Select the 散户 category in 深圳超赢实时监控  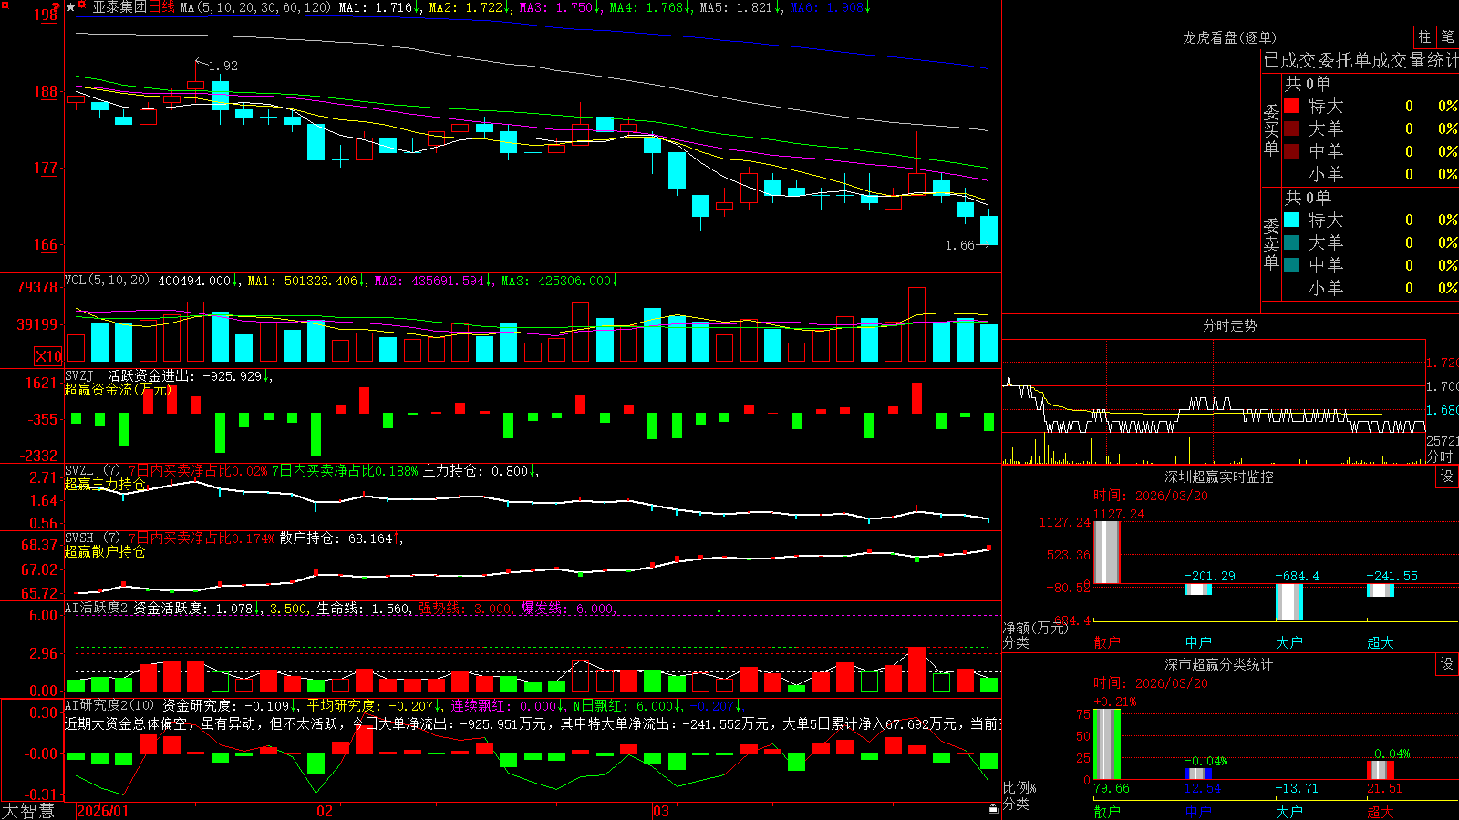1107,642
